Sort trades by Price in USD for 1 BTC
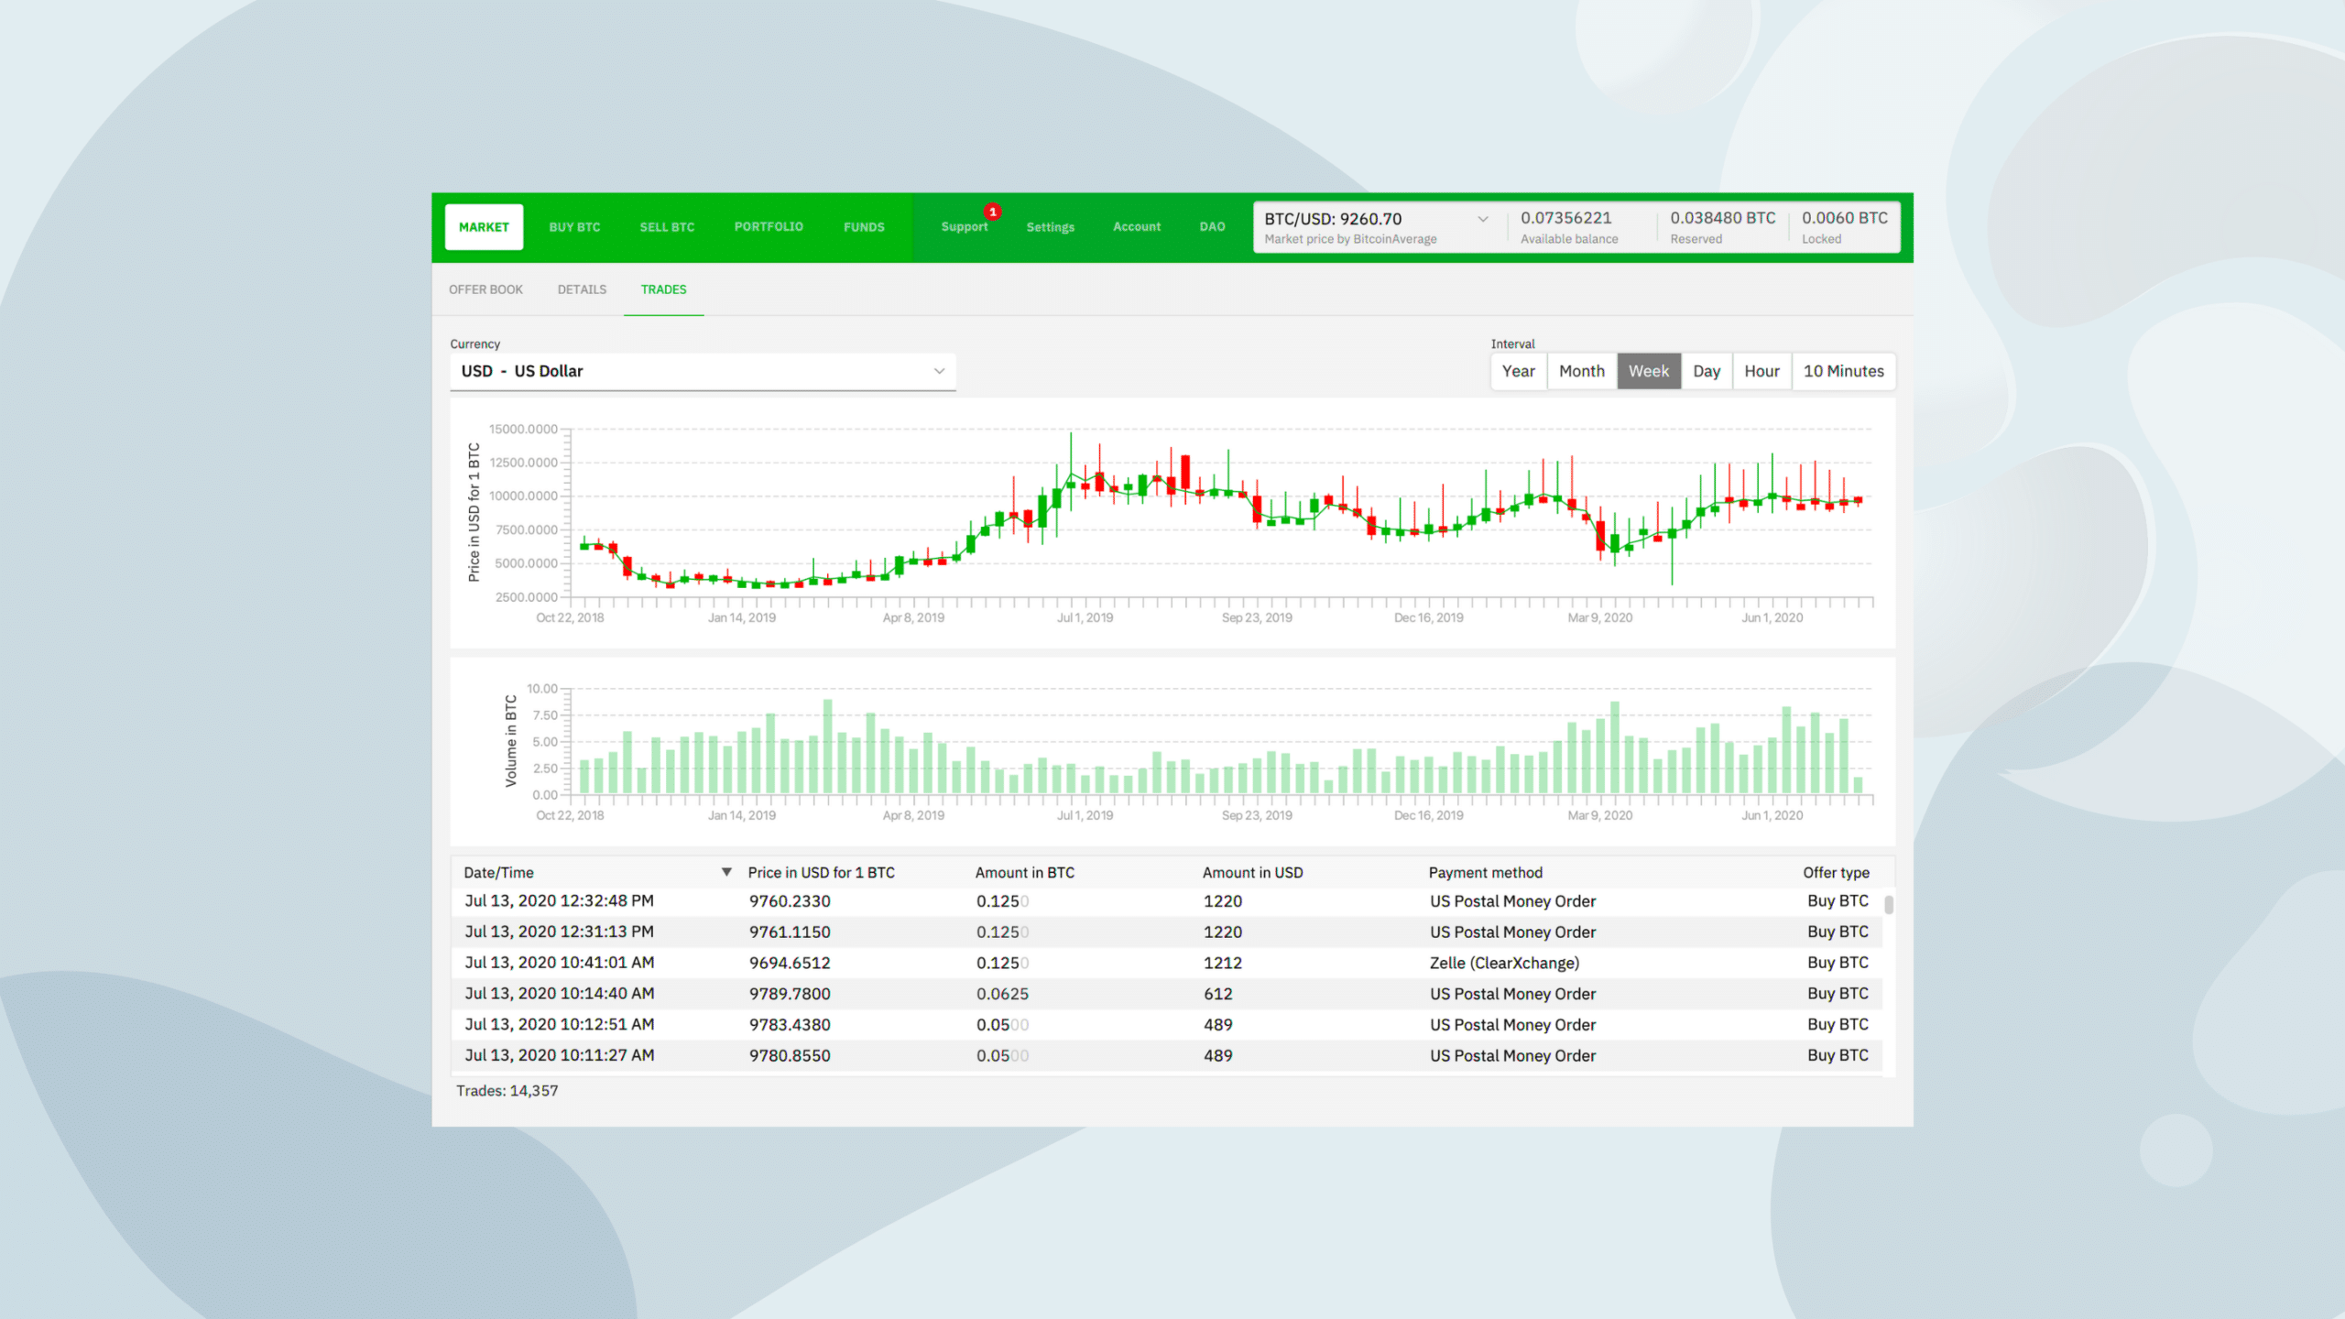The height and width of the screenshot is (1319, 2345). point(821,873)
